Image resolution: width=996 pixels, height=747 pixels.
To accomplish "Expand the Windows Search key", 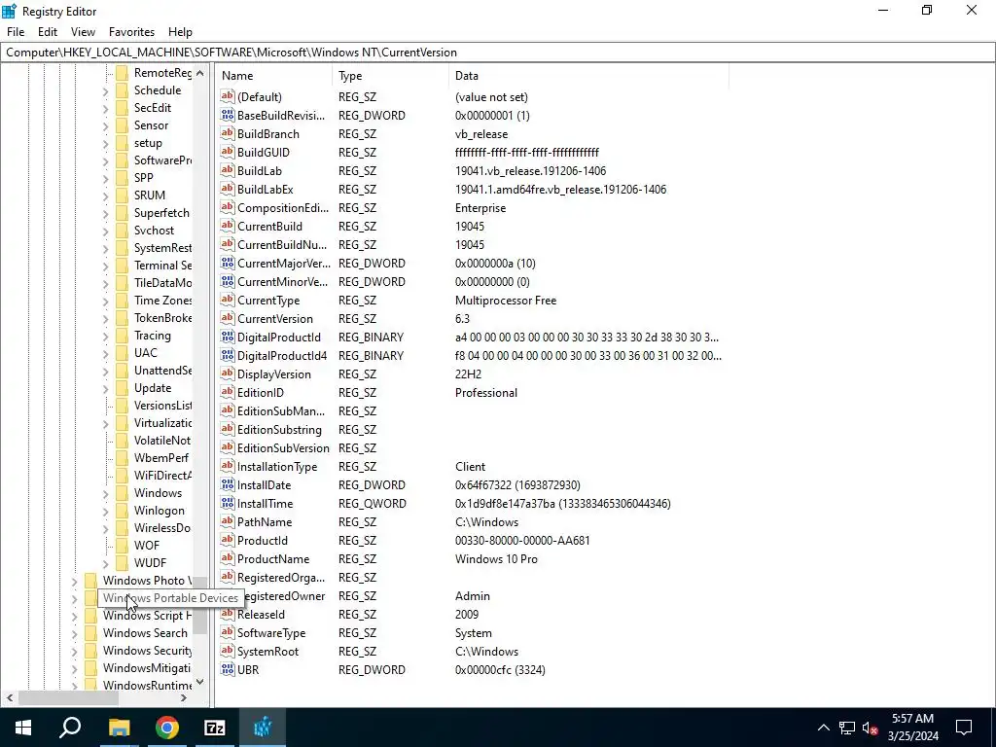I will click(x=74, y=634).
